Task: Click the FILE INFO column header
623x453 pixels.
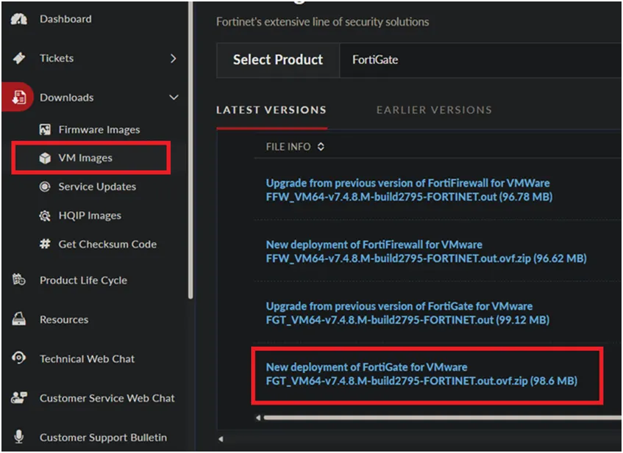Action: tap(288, 147)
